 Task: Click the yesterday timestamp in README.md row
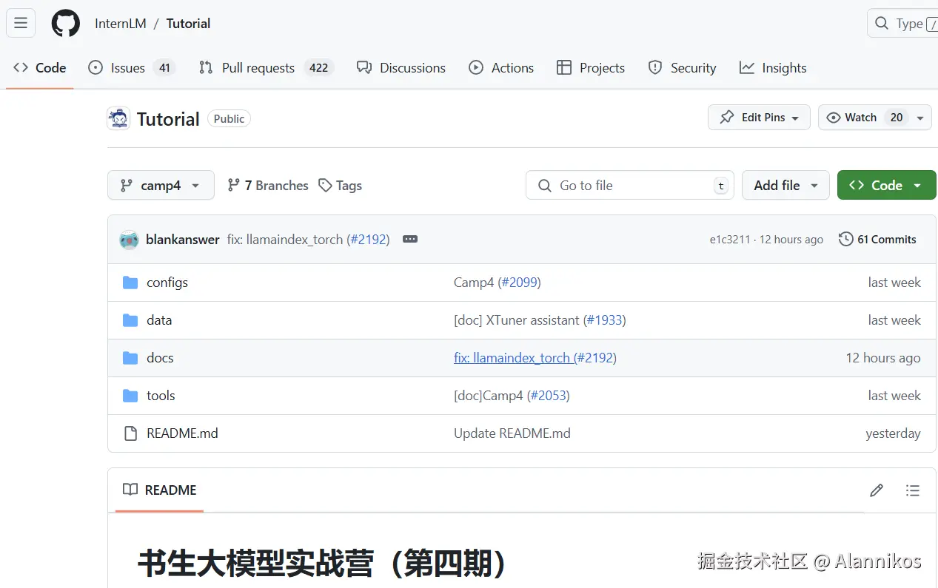click(x=894, y=433)
